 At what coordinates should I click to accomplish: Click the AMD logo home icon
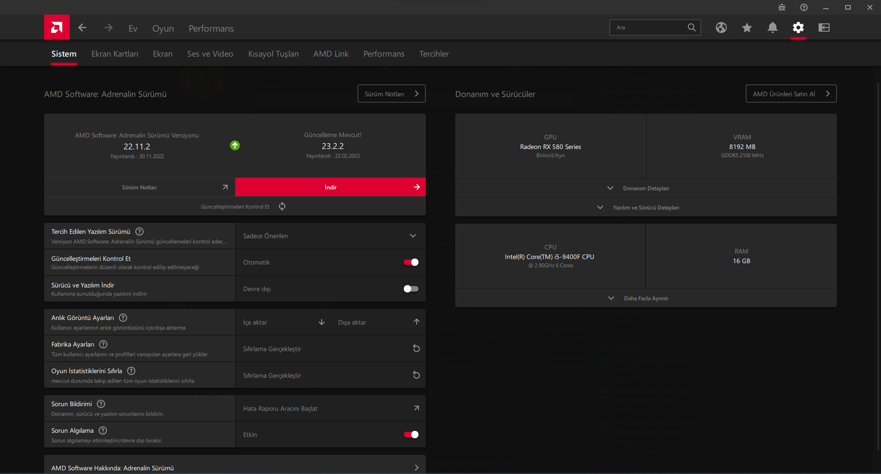click(57, 28)
